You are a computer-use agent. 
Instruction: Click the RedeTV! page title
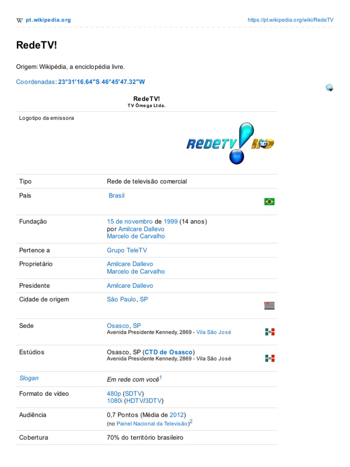[36, 45]
